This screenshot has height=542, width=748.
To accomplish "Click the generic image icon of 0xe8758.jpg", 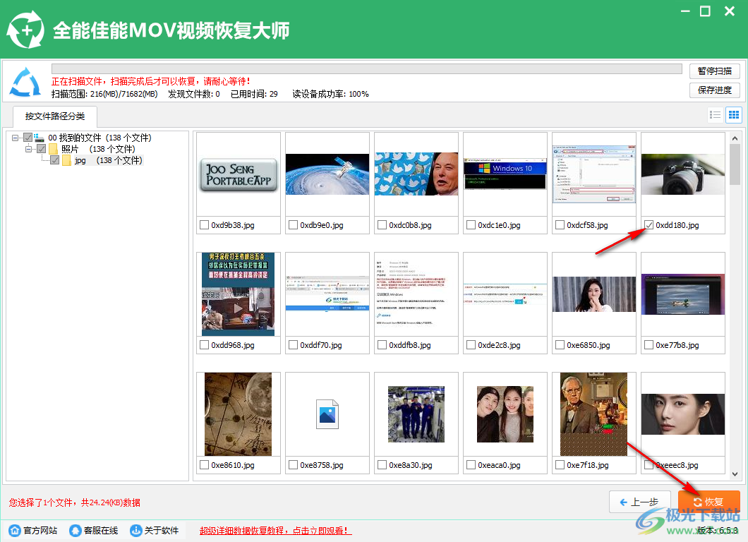I will pyautogui.click(x=327, y=414).
